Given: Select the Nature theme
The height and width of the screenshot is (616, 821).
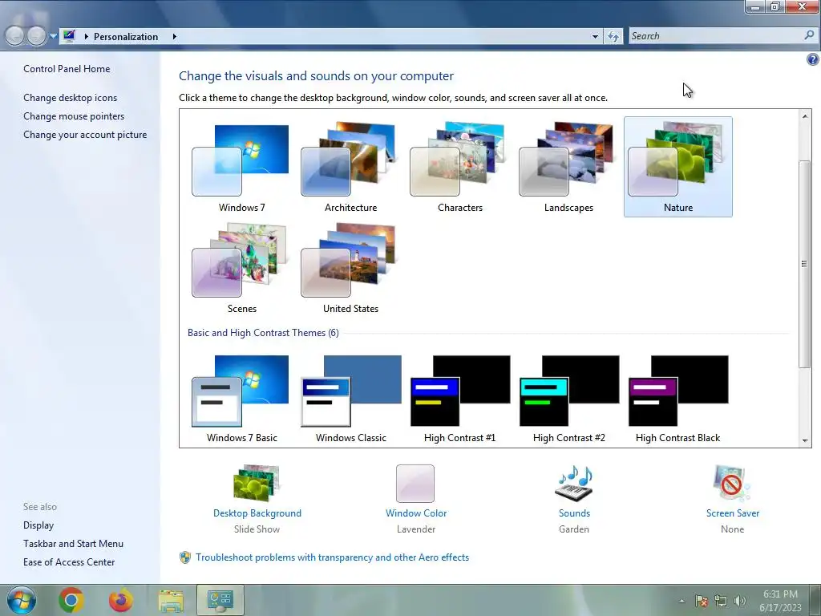Looking at the screenshot, I should pyautogui.click(x=678, y=167).
